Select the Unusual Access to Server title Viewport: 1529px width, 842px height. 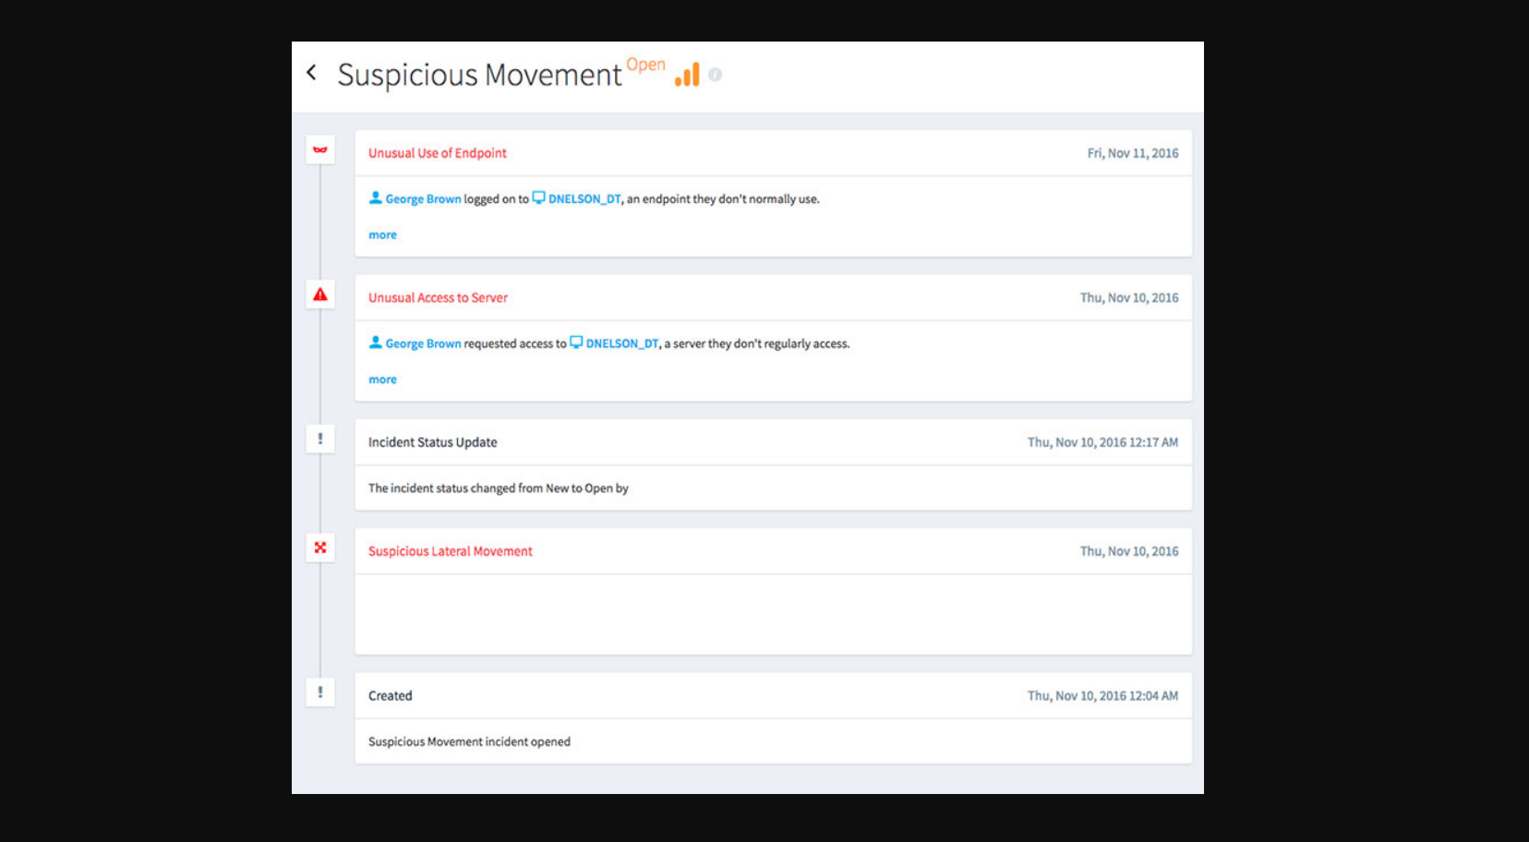click(x=438, y=298)
